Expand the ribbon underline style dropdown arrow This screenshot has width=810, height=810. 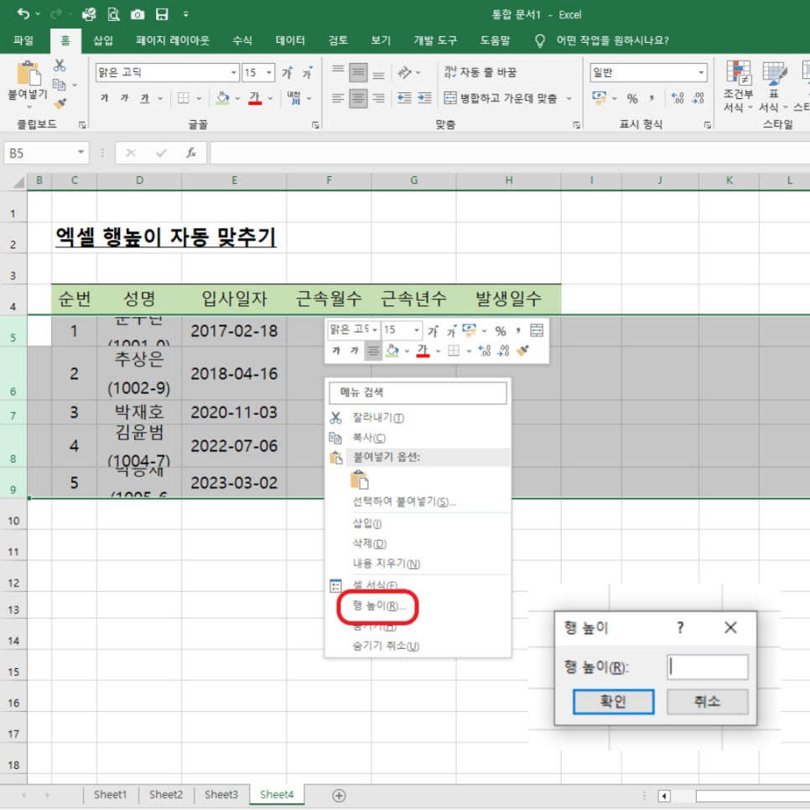[x=160, y=98]
